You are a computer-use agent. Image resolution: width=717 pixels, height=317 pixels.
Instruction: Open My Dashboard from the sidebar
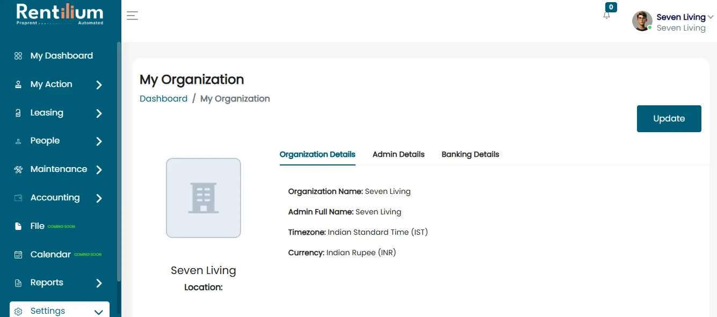click(x=62, y=56)
